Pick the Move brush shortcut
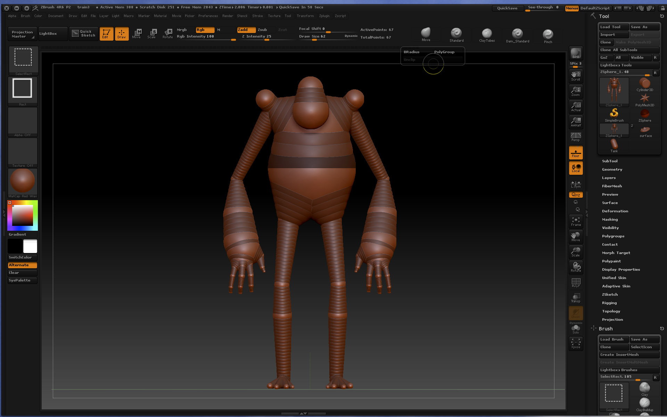 (426, 35)
